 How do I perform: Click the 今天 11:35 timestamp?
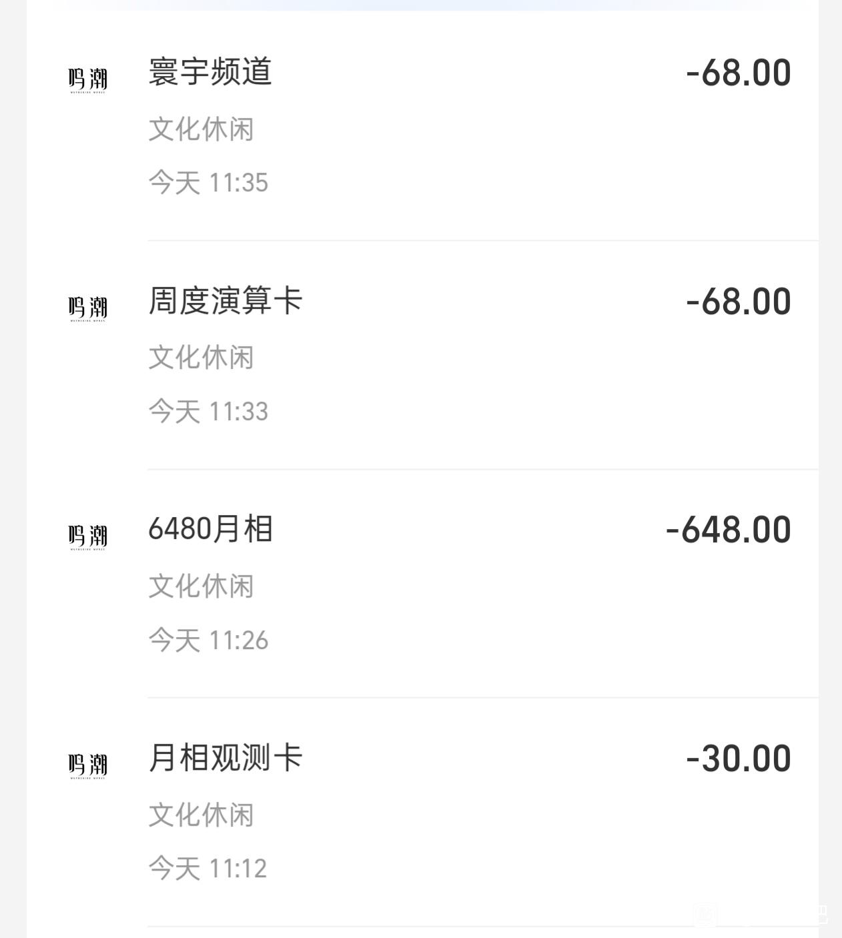[x=208, y=183]
